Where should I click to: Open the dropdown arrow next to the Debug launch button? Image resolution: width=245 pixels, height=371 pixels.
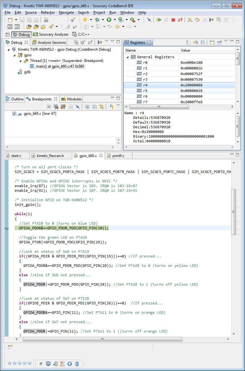(x=103, y=20)
